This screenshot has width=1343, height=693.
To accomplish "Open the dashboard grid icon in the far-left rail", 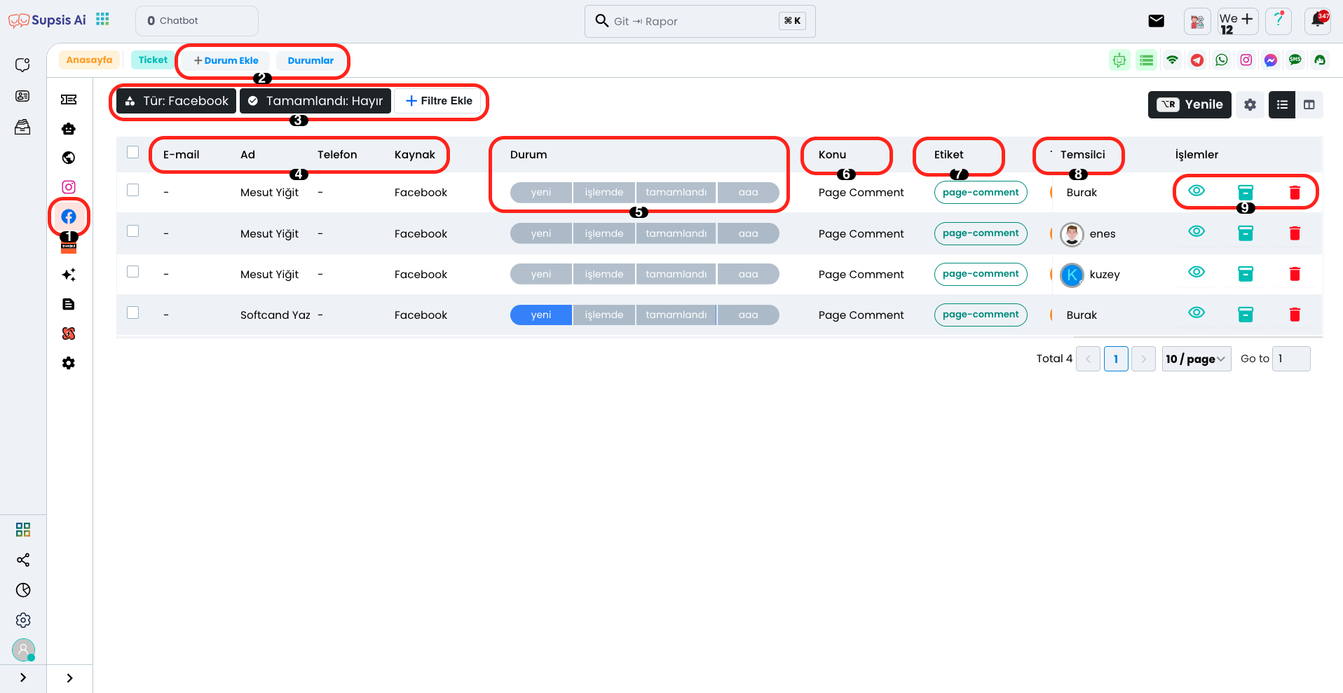I will click(23, 530).
